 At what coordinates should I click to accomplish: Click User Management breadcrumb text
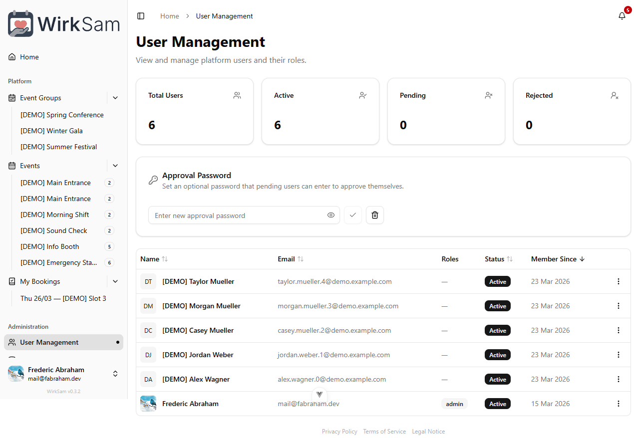pos(225,16)
